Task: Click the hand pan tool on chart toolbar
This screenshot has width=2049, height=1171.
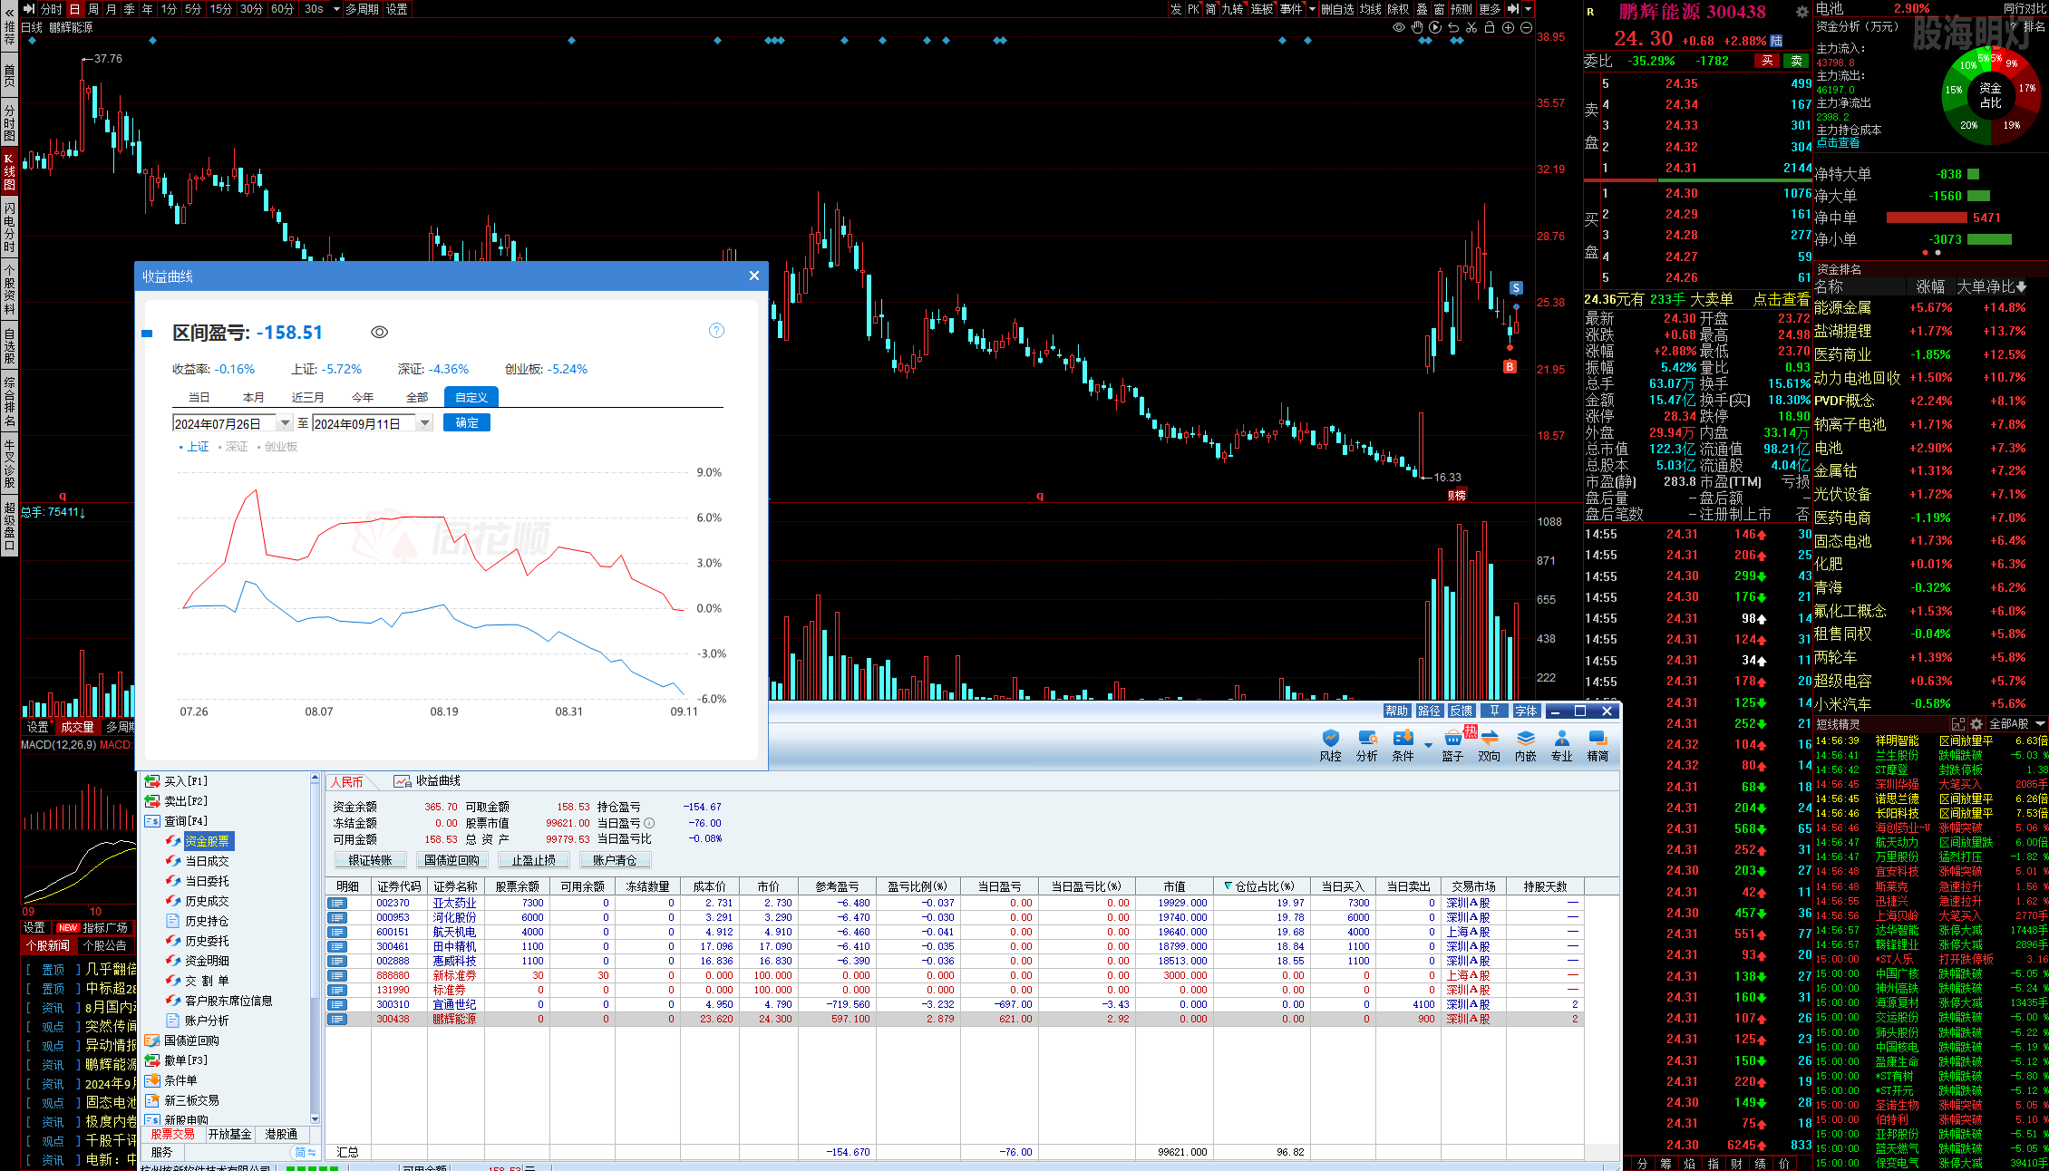Action: click(x=1417, y=27)
